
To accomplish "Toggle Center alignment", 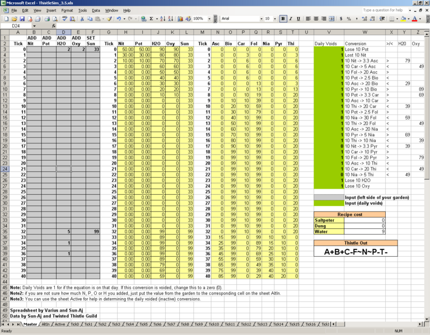I will [316, 18].
